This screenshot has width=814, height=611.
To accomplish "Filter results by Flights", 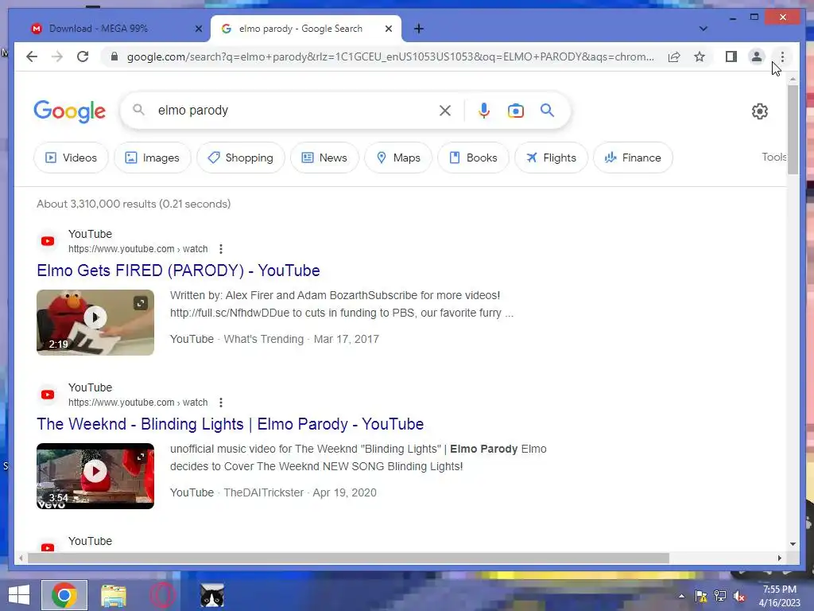I will (551, 158).
